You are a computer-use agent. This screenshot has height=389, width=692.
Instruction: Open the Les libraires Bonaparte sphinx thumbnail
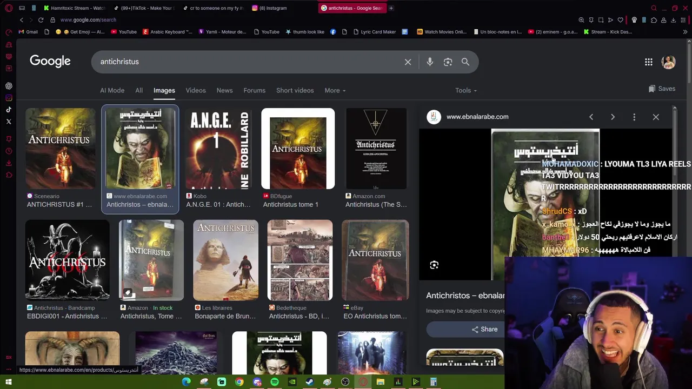point(225,260)
